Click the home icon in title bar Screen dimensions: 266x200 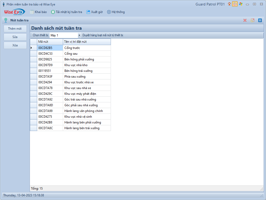[229, 4]
